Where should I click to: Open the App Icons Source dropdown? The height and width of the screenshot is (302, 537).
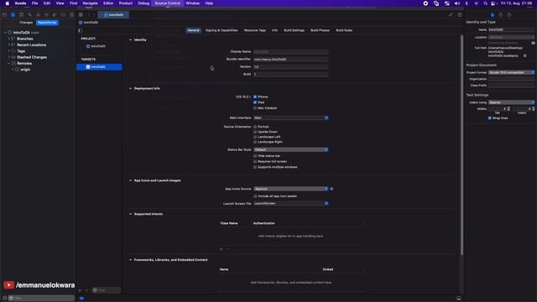tap(291, 189)
